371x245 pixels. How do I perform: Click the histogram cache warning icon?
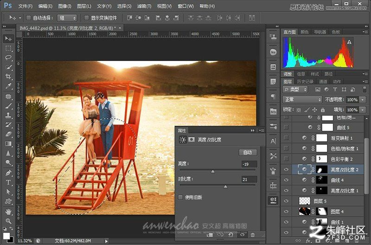coord(349,42)
